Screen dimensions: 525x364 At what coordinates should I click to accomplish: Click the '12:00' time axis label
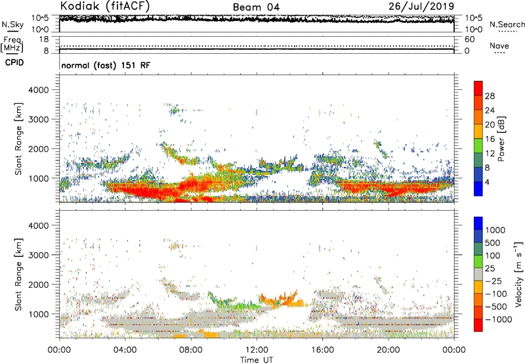[x=257, y=350]
